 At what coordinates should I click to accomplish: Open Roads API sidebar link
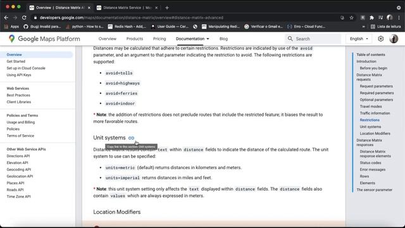pyautogui.click(x=15, y=189)
